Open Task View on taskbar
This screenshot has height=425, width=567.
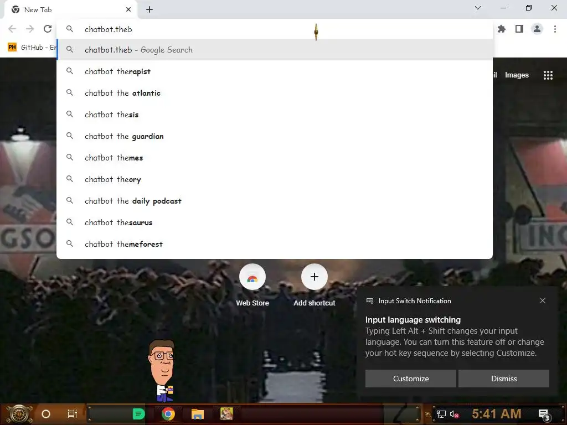tap(73, 414)
